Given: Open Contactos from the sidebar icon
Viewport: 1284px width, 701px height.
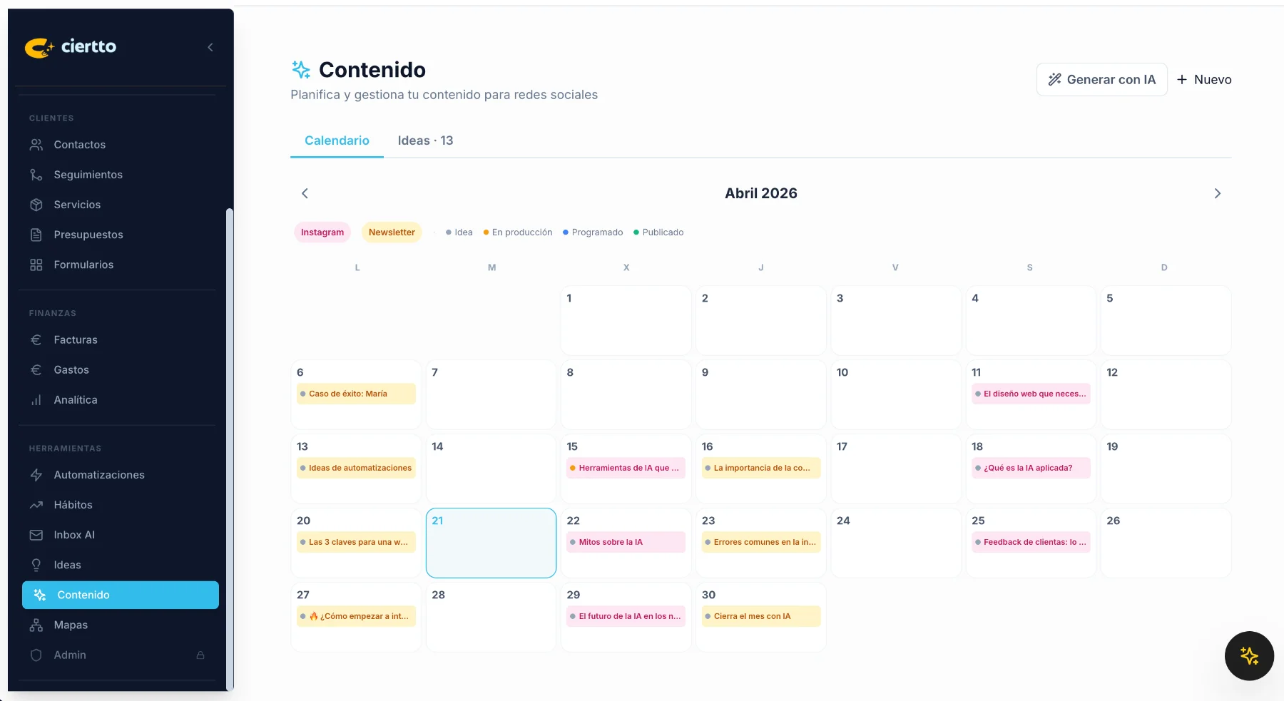Looking at the screenshot, I should (x=36, y=145).
